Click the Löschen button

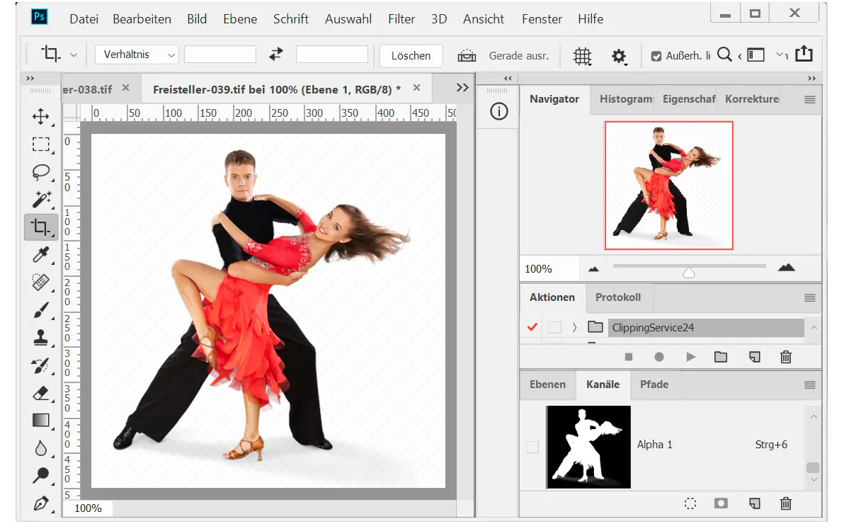tap(411, 55)
